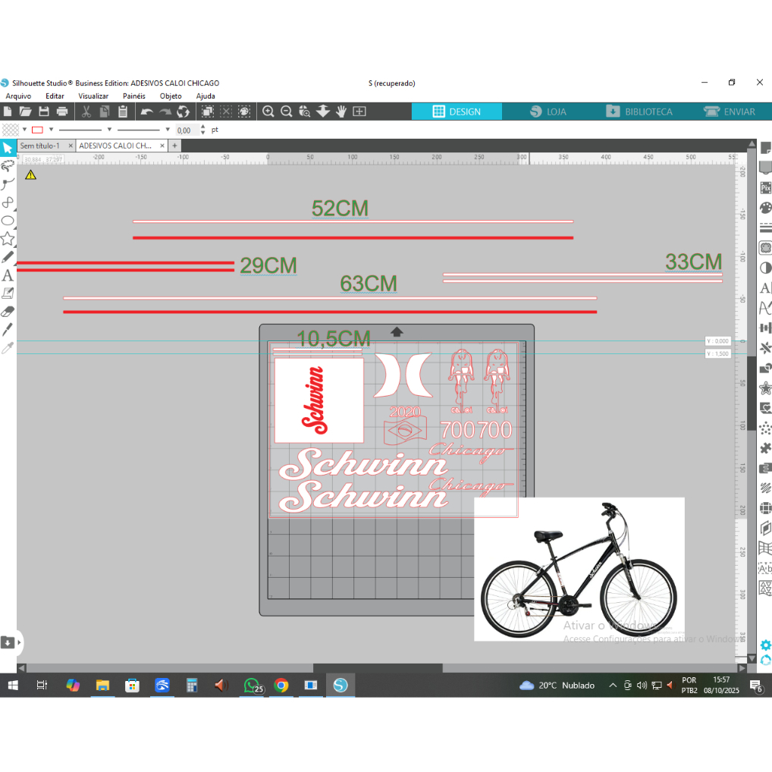Open WhatsApp from the taskbar
The width and height of the screenshot is (772, 772).
point(253,685)
